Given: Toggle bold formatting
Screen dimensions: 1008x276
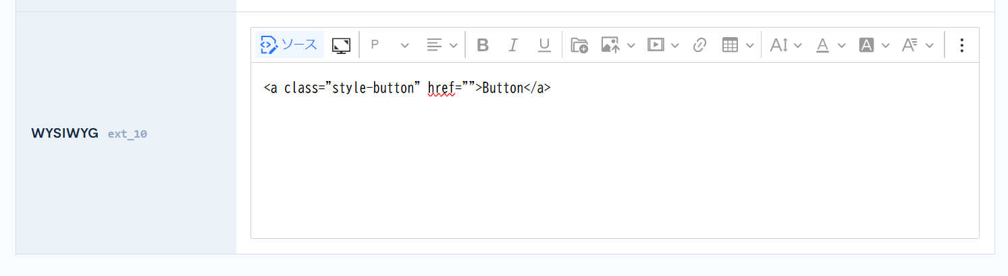Looking at the screenshot, I should (x=482, y=45).
